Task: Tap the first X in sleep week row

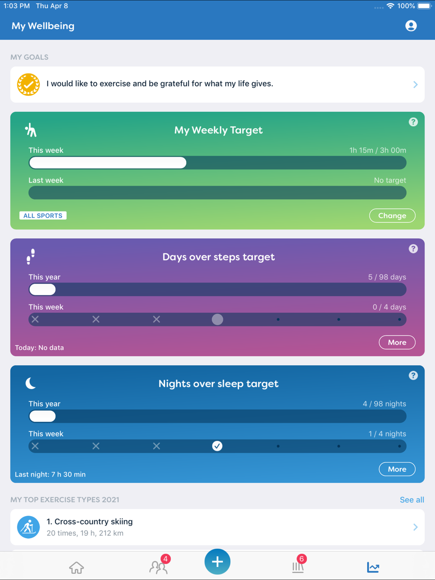Action: pyautogui.click(x=35, y=446)
